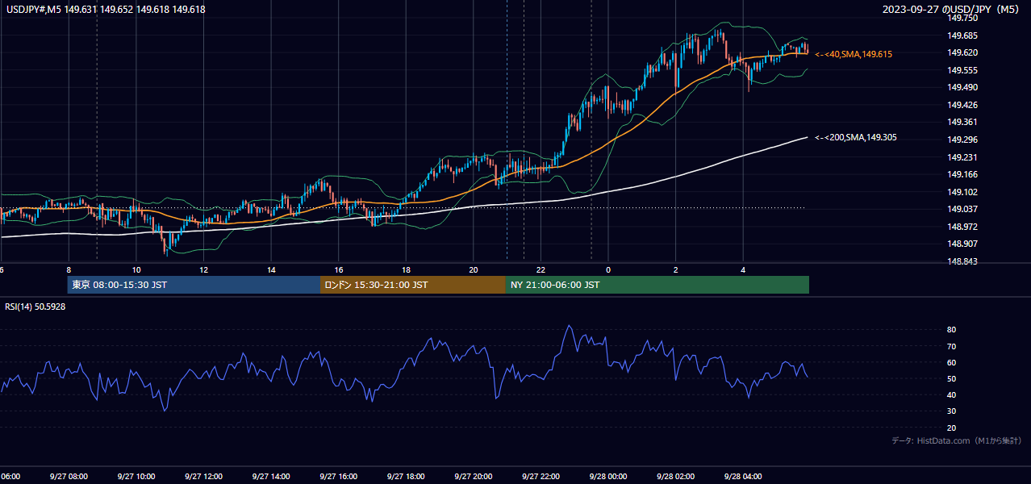Image resolution: width=1031 pixels, height=484 pixels.
Task: Click the 9/27 14:00 date label
Action: (271, 476)
